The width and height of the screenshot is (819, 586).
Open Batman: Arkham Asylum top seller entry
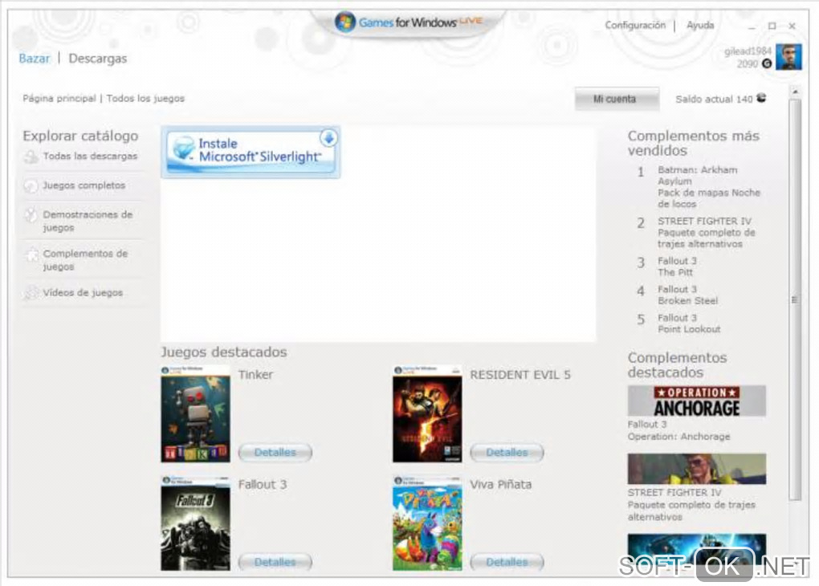[708, 186]
